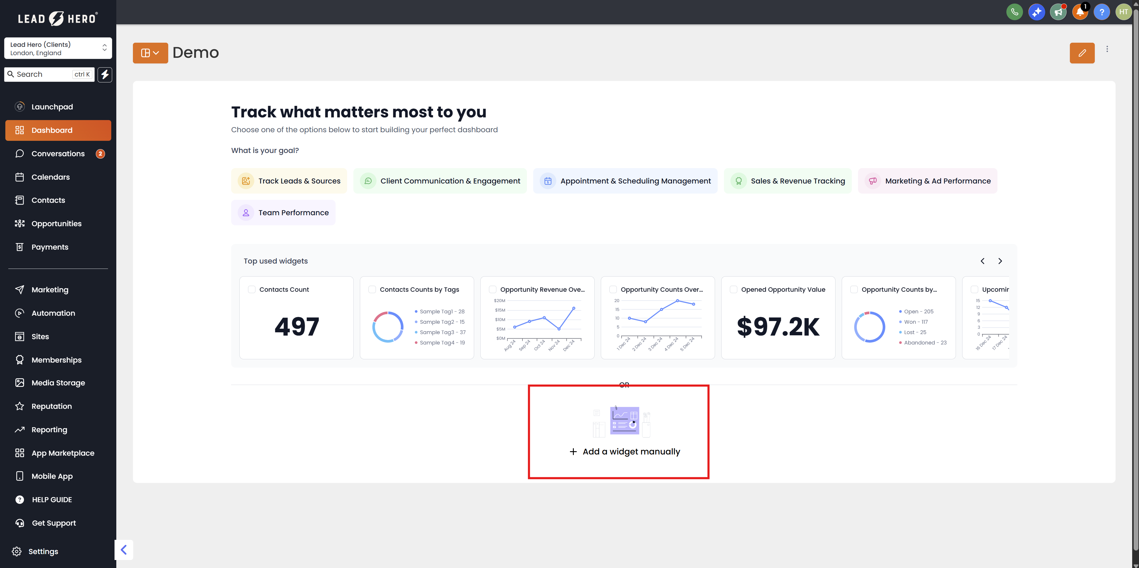The width and height of the screenshot is (1139, 568).
Task: Open the notifications bell icon
Action: click(1080, 12)
